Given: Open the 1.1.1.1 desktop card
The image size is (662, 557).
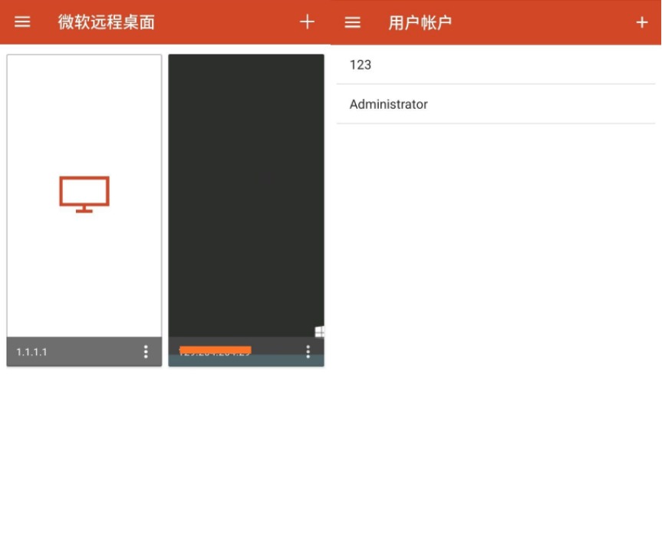Looking at the screenshot, I should pos(84,210).
